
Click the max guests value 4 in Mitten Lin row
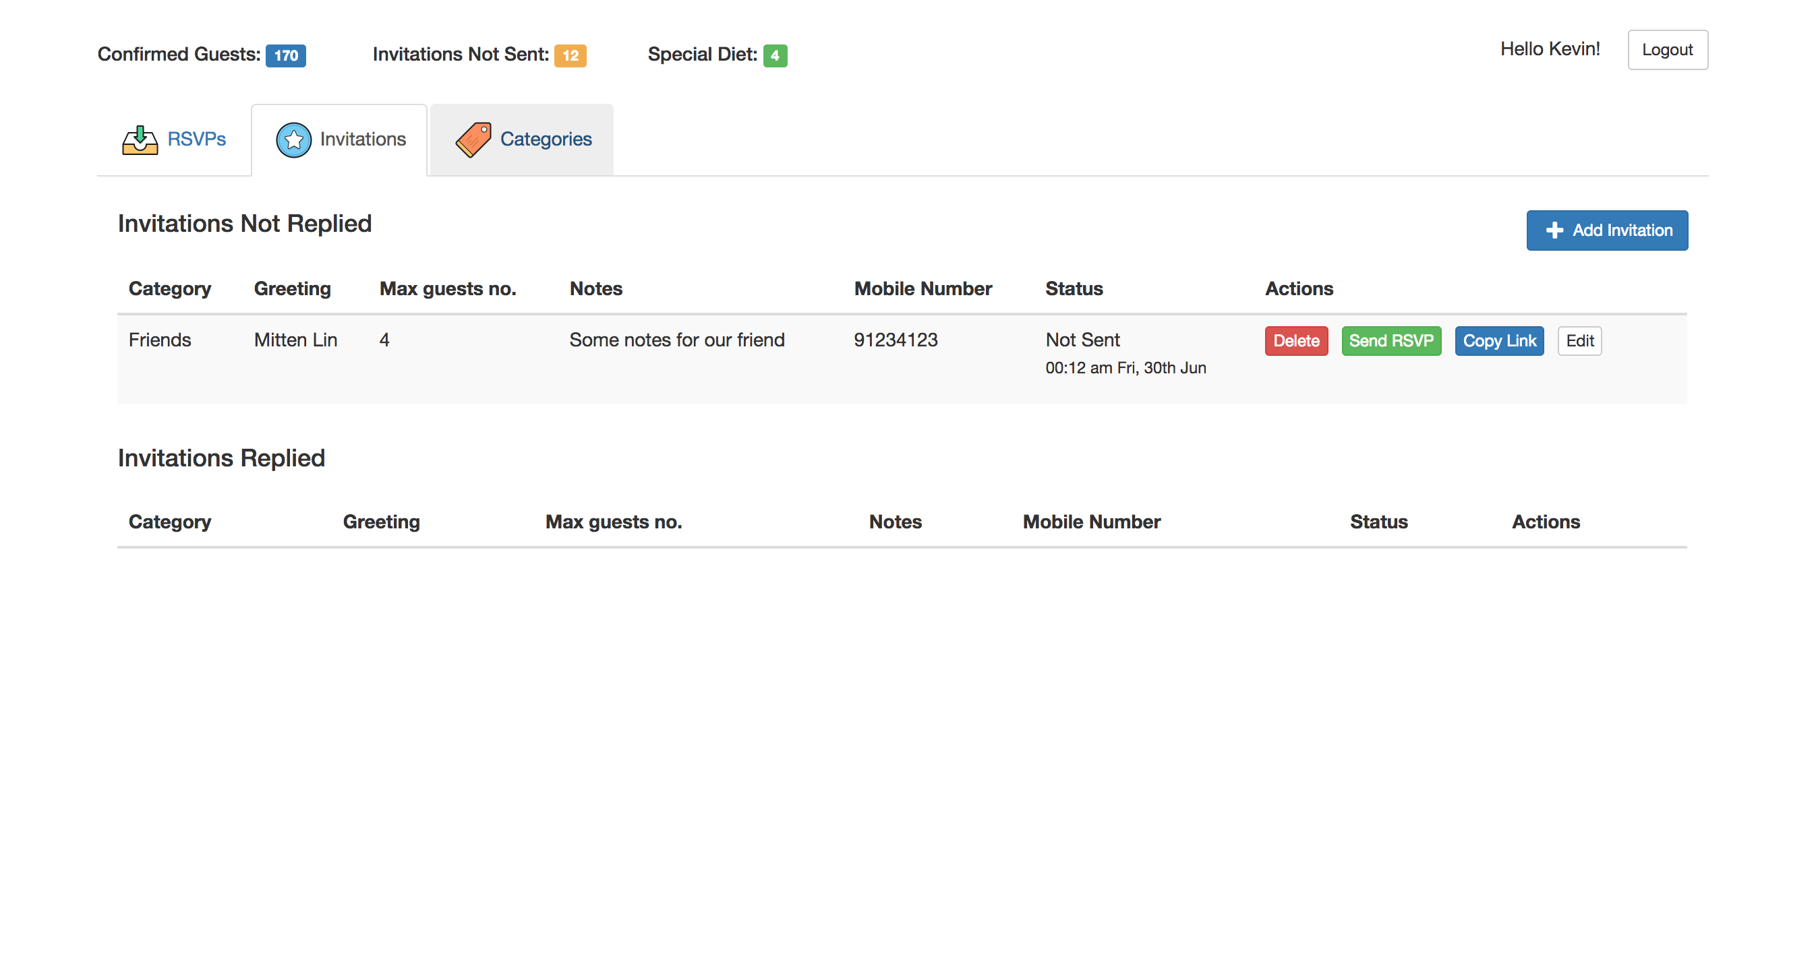click(x=384, y=340)
